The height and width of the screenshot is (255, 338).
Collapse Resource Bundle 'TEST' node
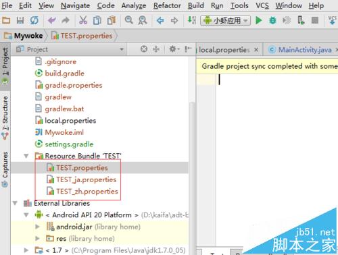(x=26, y=156)
